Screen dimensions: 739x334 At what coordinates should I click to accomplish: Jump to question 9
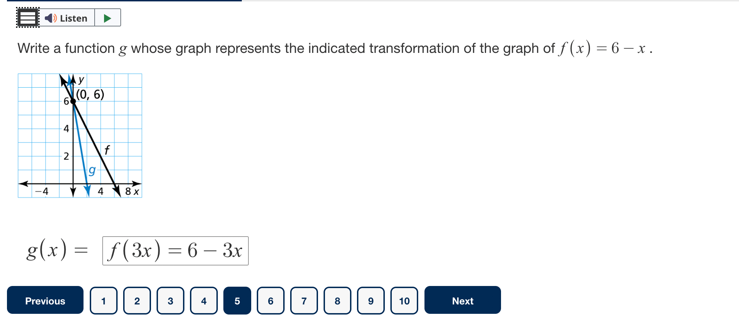coord(371,301)
